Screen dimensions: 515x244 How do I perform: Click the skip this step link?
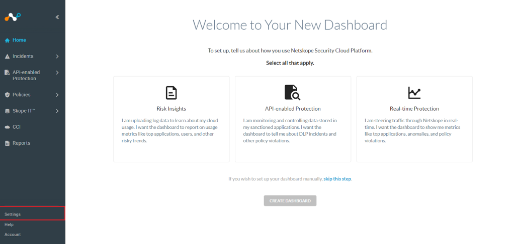(337, 179)
